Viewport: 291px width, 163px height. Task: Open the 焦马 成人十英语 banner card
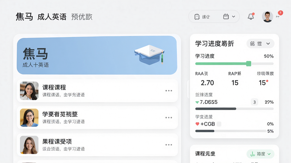click(97, 55)
